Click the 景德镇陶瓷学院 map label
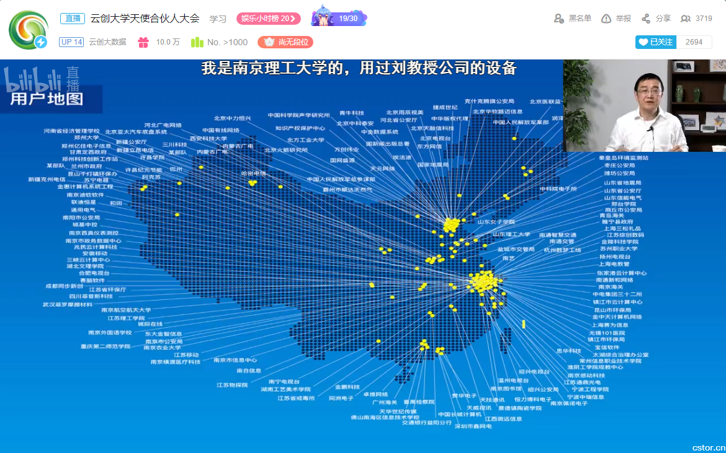The image size is (726, 453). 520,408
